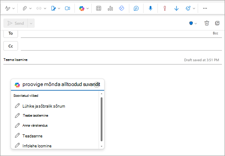
Task: Open more toolbar options ellipsis
Action: [205, 8]
